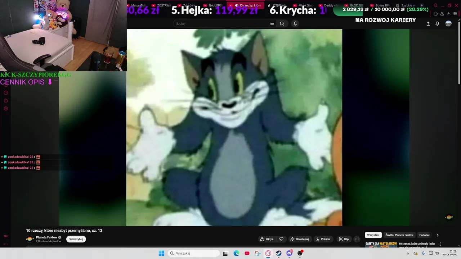Open Task View on the taskbar
The width and height of the screenshot is (461, 259).
225,253
